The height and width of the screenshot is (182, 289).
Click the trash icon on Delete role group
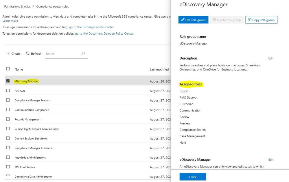[x=215, y=20]
